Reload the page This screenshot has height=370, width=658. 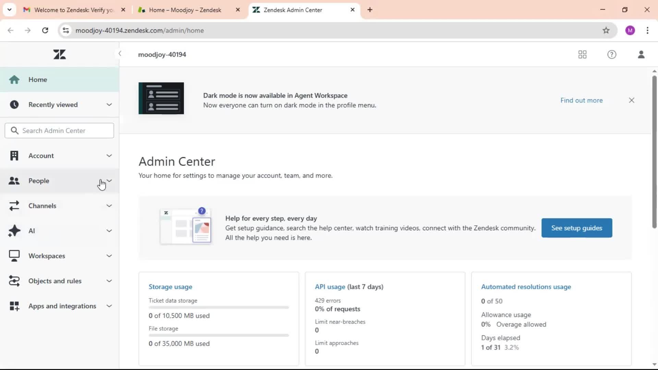coord(45,30)
